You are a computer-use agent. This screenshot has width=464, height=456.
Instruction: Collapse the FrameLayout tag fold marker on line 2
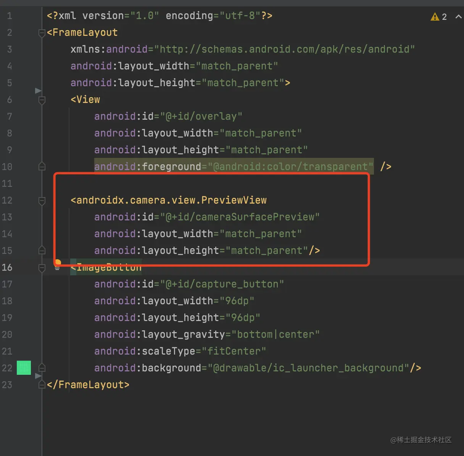click(x=42, y=33)
